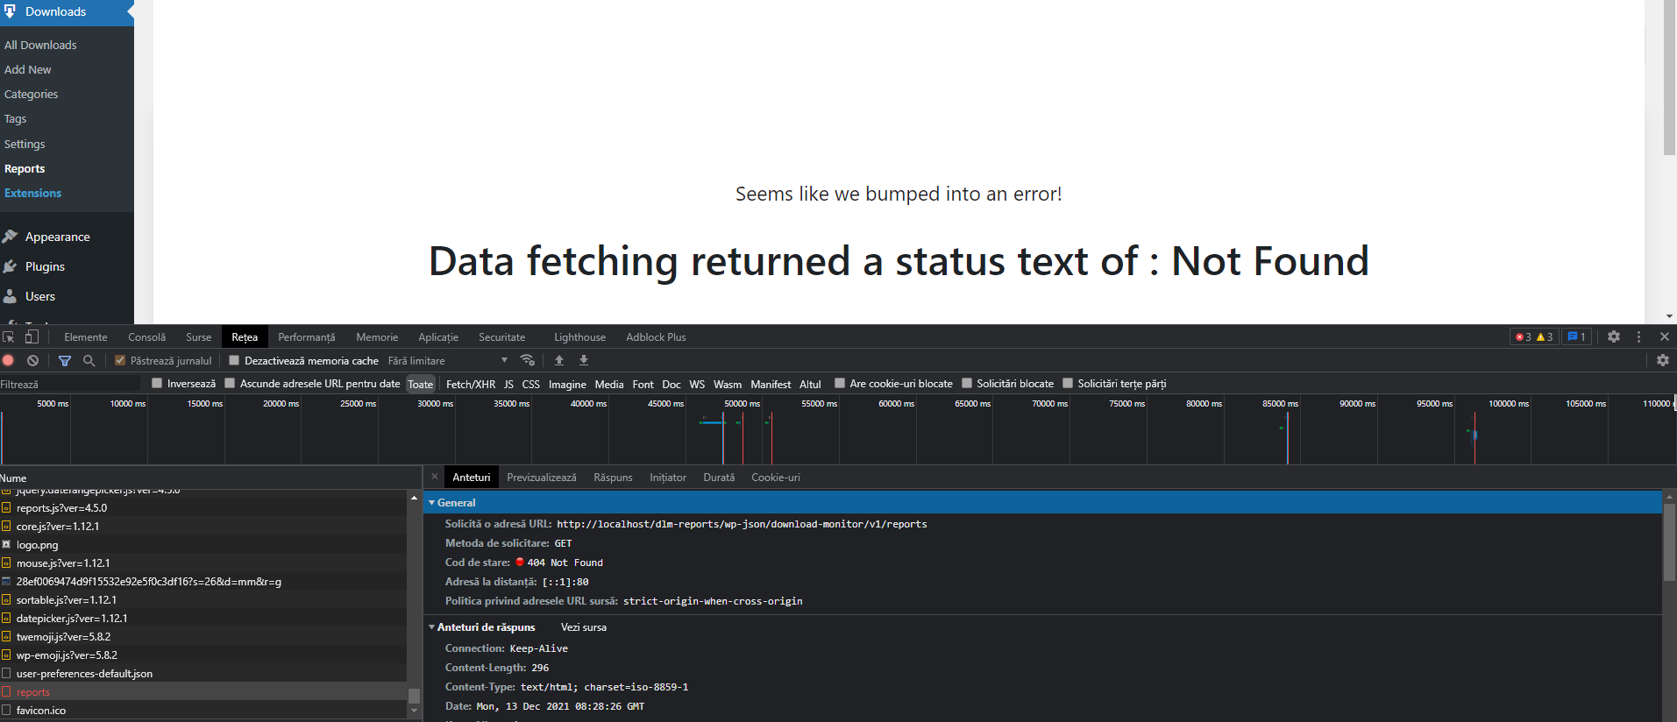The width and height of the screenshot is (1677, 722).
Task: Click request list scroll down arrow
Action: pos(414,711)
